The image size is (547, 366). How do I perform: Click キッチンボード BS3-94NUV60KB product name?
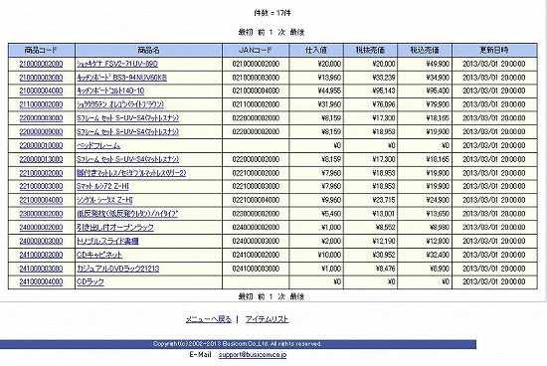tap(121, 78)
